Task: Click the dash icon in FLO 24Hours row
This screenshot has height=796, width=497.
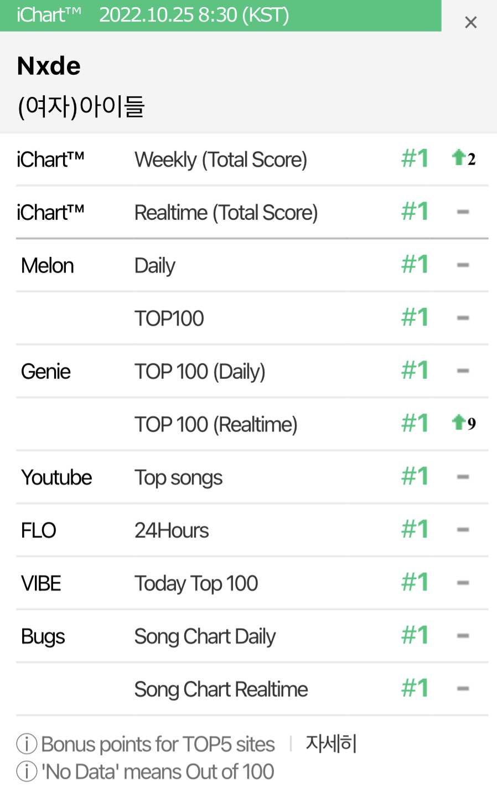Action: (463, 530)
